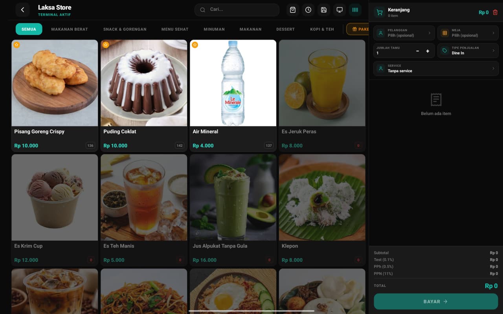Select the Semua category tab
The height and width of the screenshot is (314, 503).
point(29,29)
